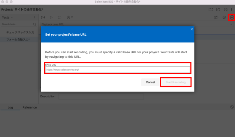
Task: Close the base URL dialog
Action: [192, 29]
